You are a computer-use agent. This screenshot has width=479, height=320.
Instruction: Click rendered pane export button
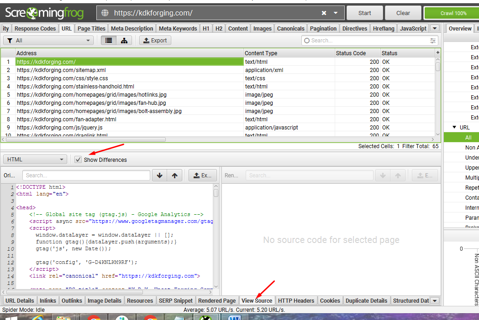coord(425,175)
